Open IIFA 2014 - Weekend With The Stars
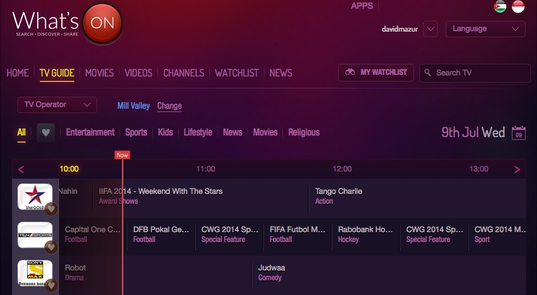 (161, 191)
